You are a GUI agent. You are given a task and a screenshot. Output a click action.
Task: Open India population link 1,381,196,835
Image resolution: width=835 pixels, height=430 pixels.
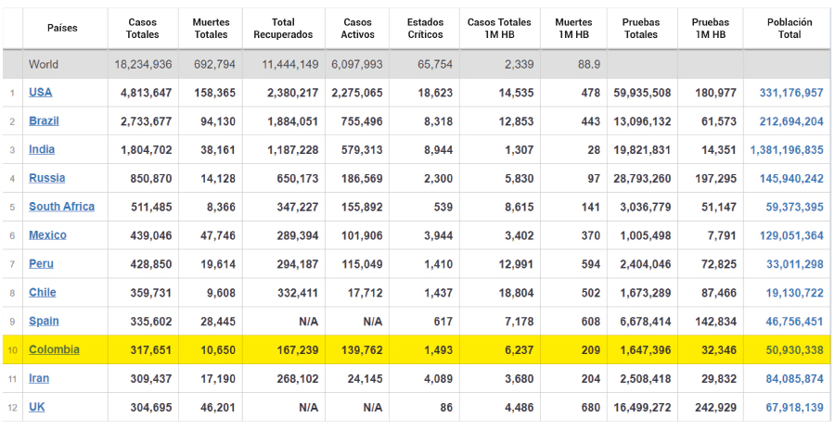(787, 150)
